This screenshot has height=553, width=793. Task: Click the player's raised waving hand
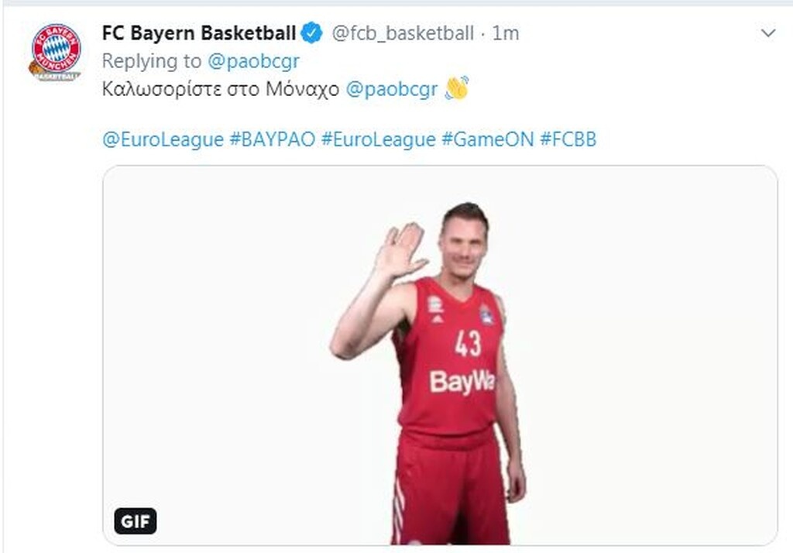400,250
